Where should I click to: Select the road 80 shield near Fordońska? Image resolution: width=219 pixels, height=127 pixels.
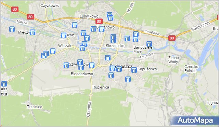point(172,38)
